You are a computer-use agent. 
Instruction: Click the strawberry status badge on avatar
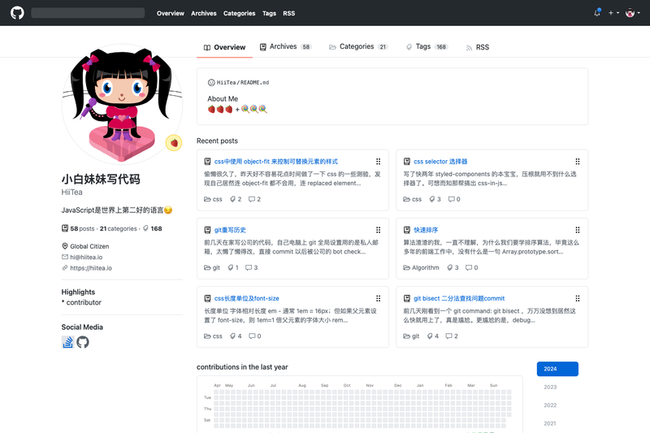point(174,143)
